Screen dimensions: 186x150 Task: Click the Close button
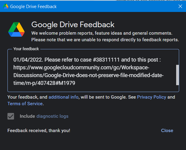167,131
